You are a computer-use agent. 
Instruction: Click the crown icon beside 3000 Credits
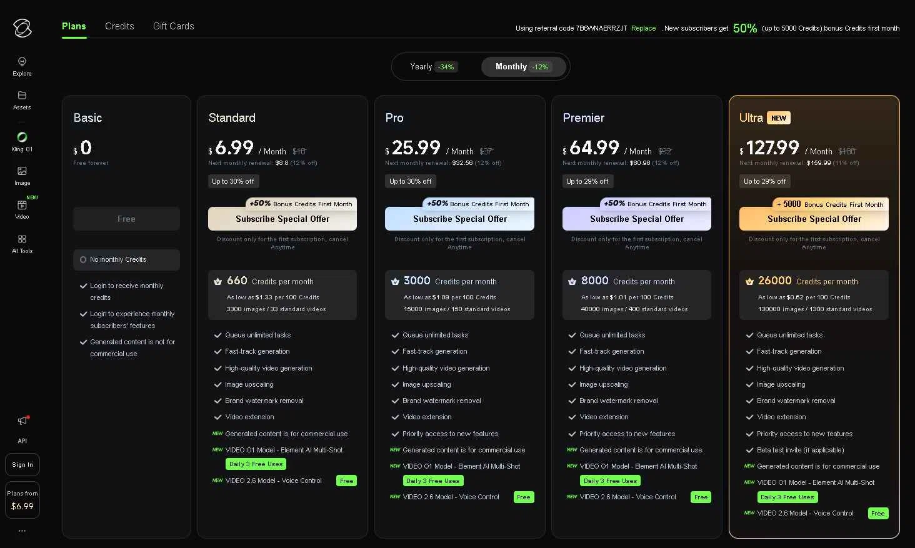(395, 282)
